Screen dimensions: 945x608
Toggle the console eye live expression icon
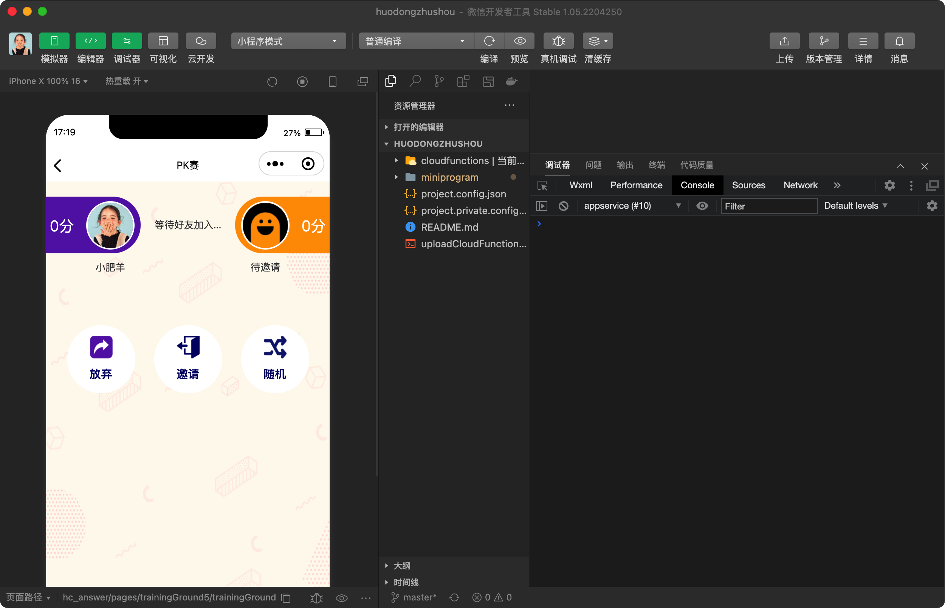point(702,206)
